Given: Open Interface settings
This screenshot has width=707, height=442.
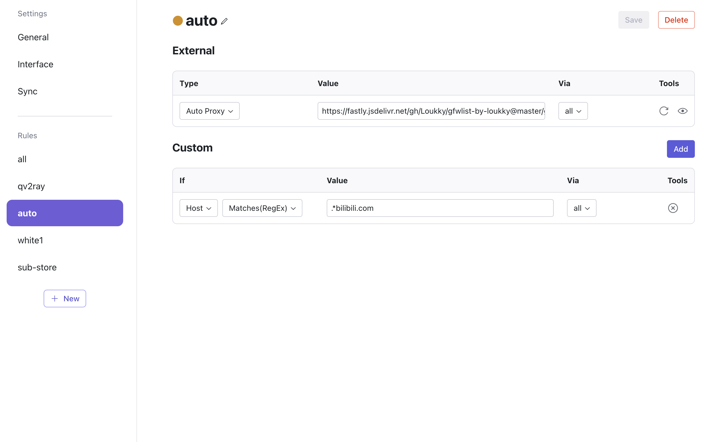Looking at the screenshot, I should (35, 64).
